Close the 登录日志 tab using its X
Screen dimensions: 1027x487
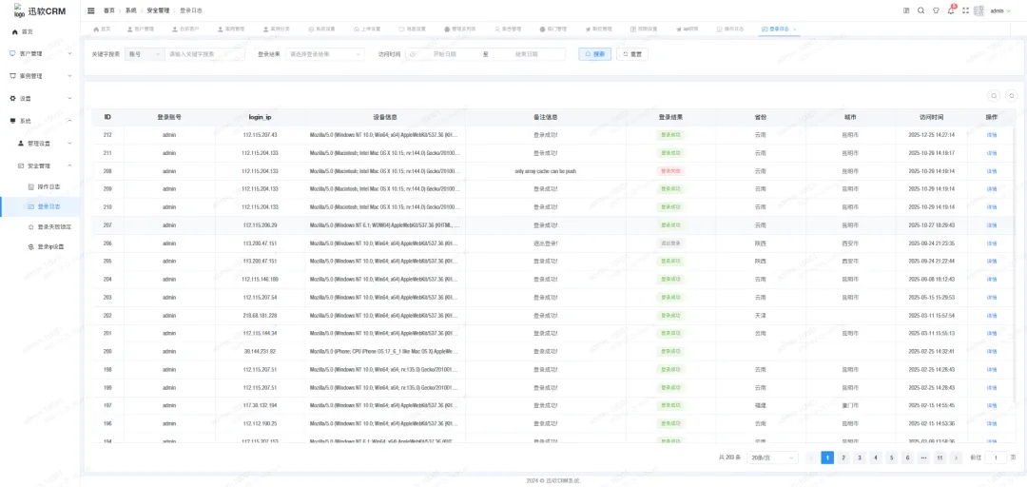(795, 29)
